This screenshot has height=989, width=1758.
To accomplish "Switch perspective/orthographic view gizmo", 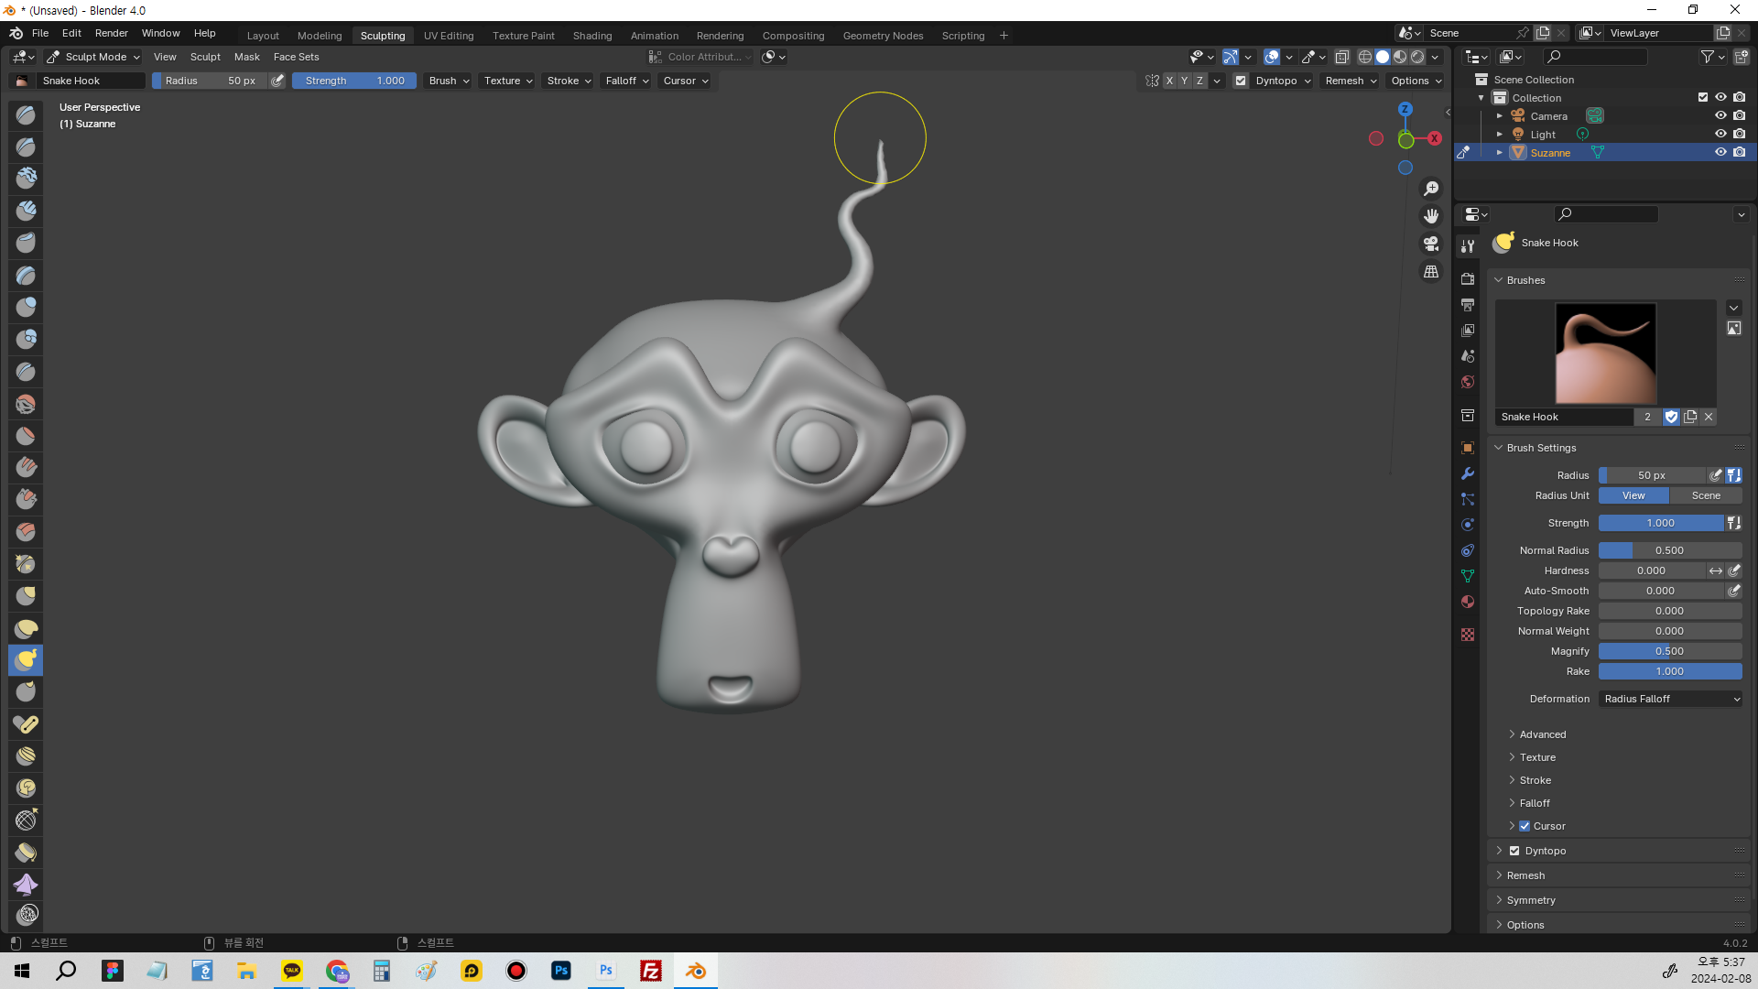I will point(1431,272).
